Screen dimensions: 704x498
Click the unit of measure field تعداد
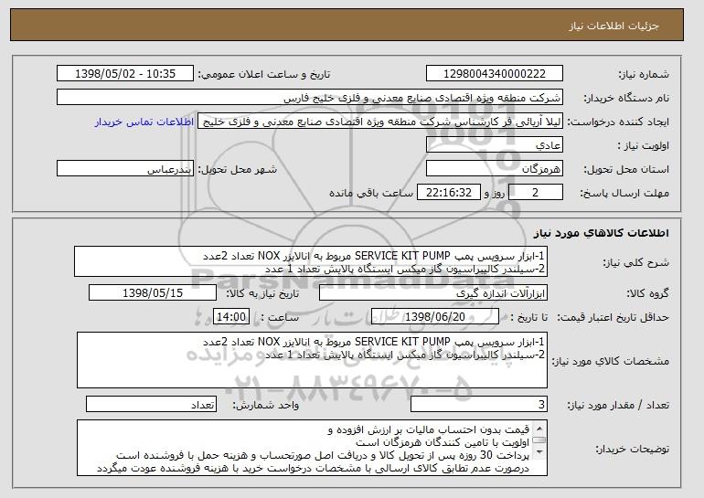151,404
